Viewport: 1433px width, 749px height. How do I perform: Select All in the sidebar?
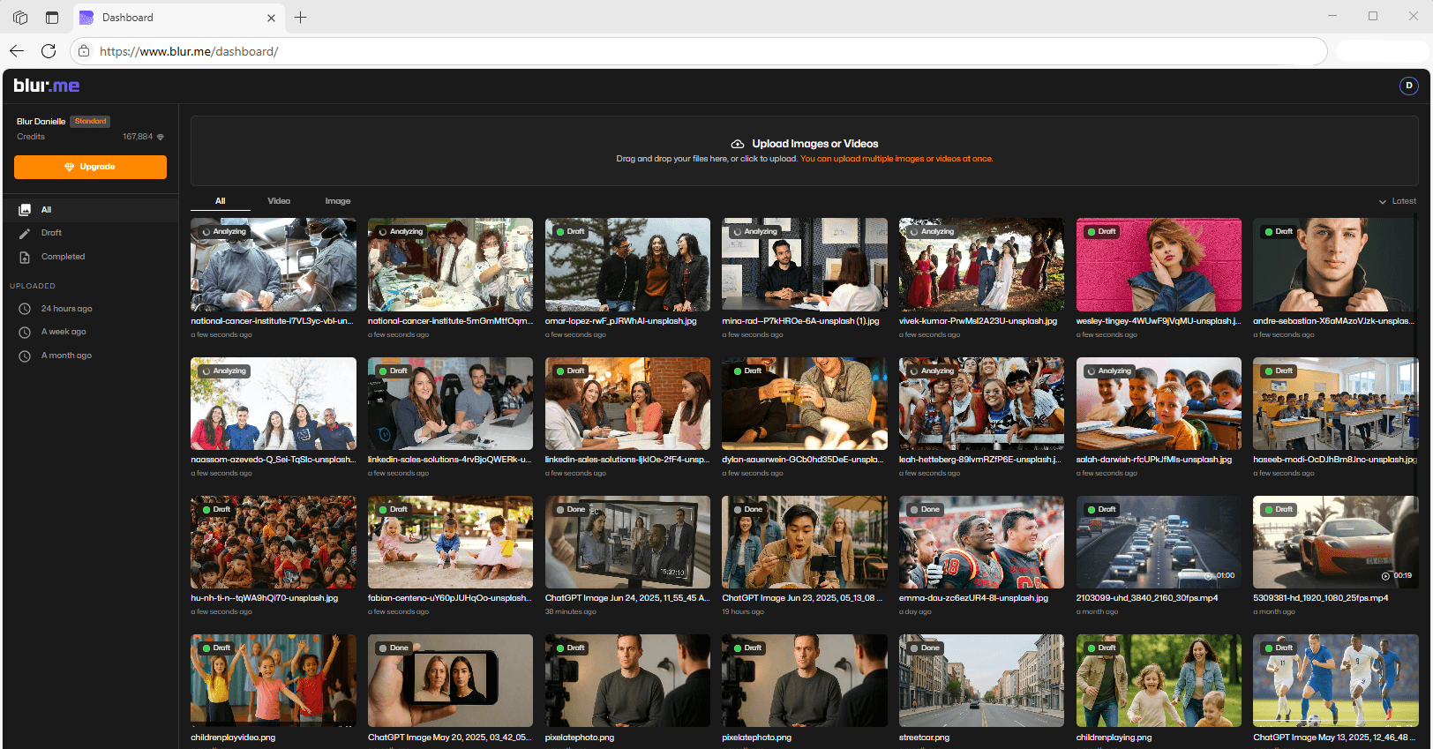(x=46, y=210)
